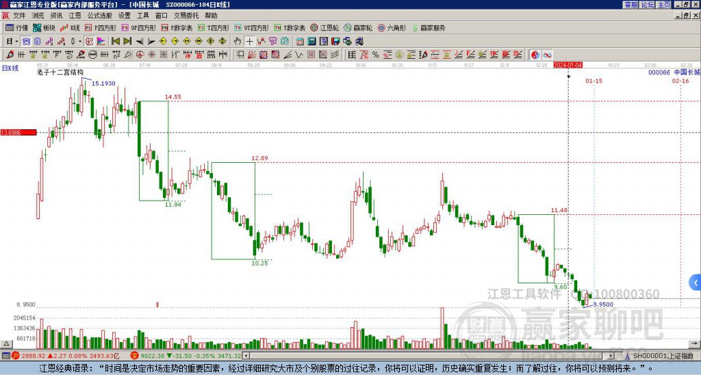Click the 老子十二宫结构 indicator title
This screenshot has width=701, height=375.
pyautogui.click(x=60, y=73)
